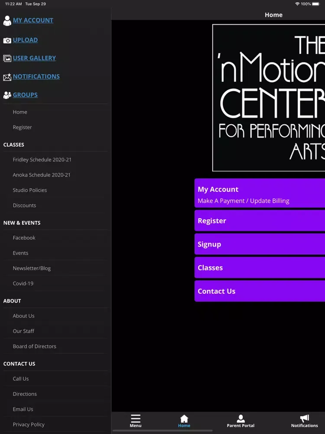Tap the 'nMotion Center logo image
Screen dimensions: 325x434
(x=269, y=98)
